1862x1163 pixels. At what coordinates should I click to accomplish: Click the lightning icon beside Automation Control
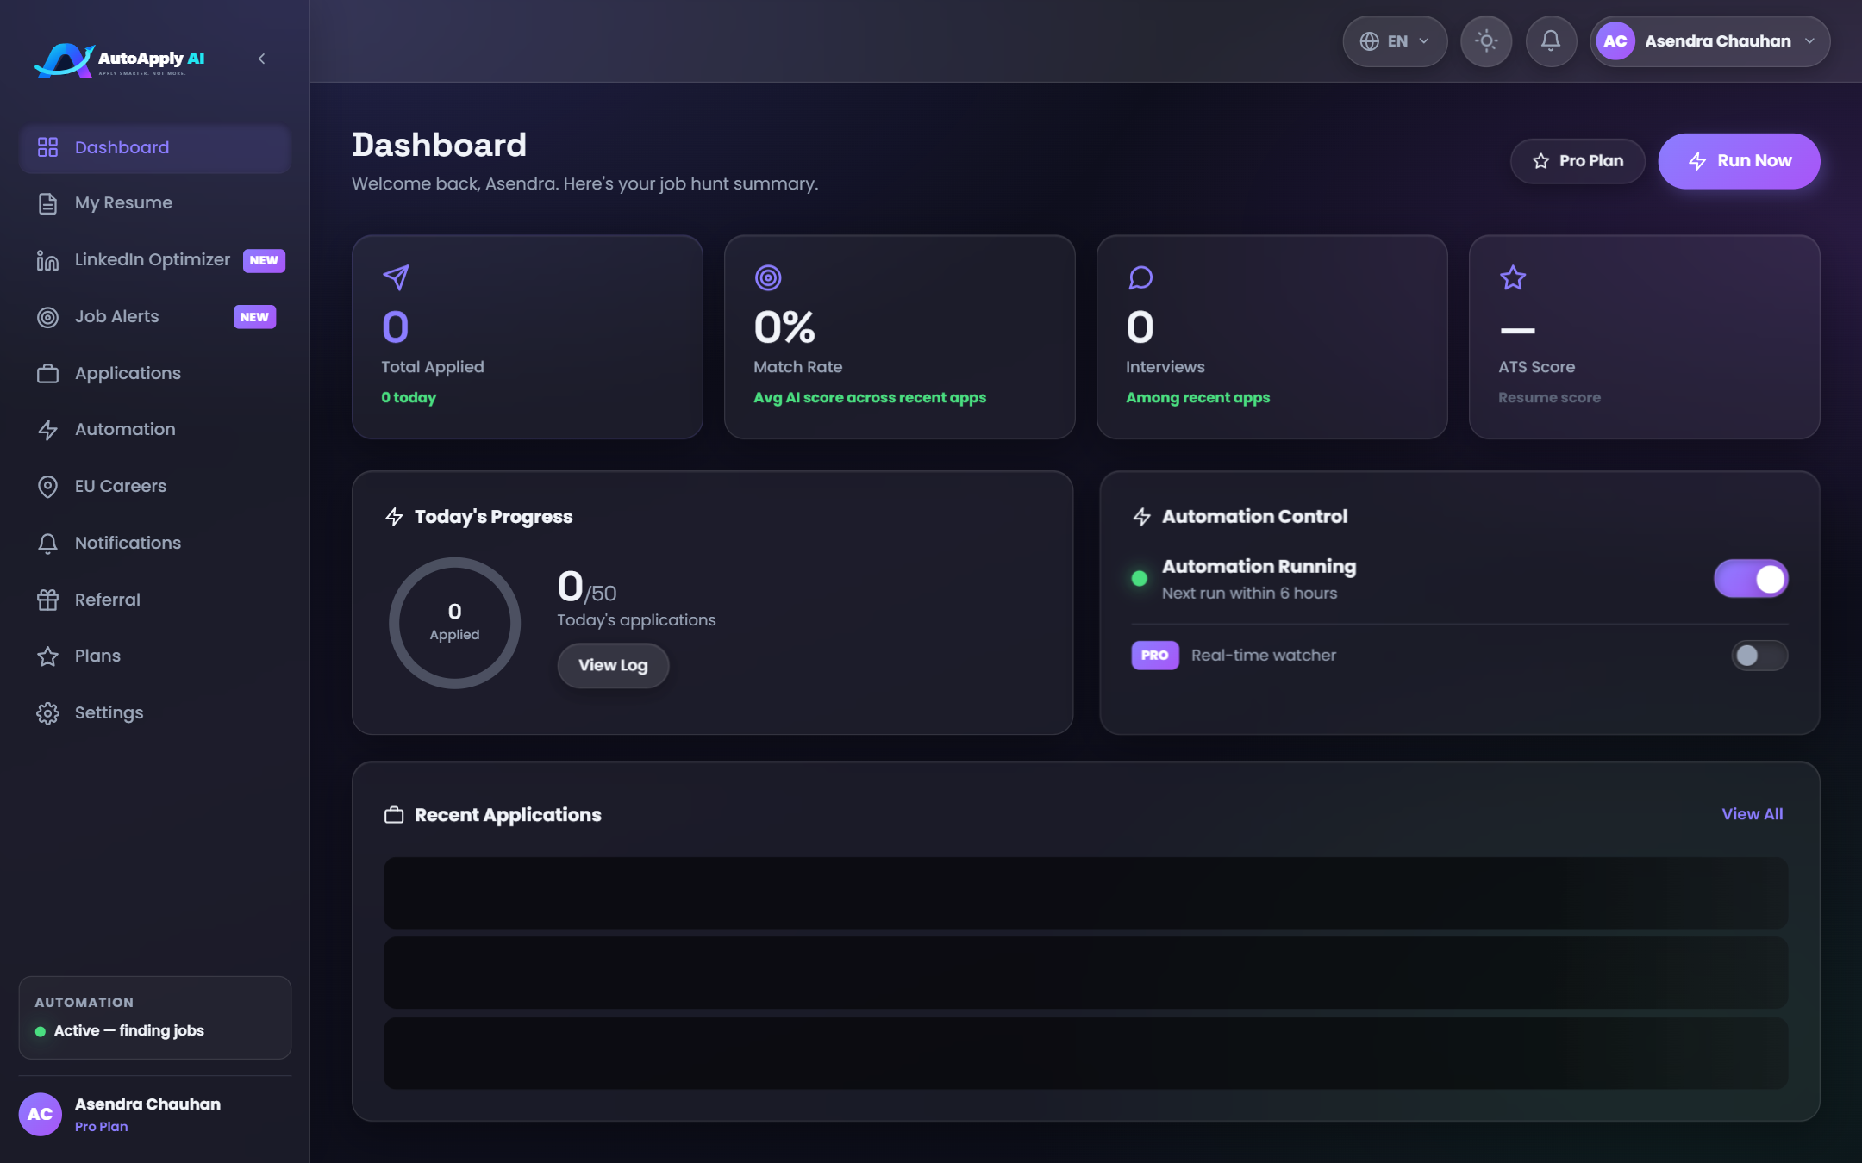pyautogui.click(x=1142, y=517)
